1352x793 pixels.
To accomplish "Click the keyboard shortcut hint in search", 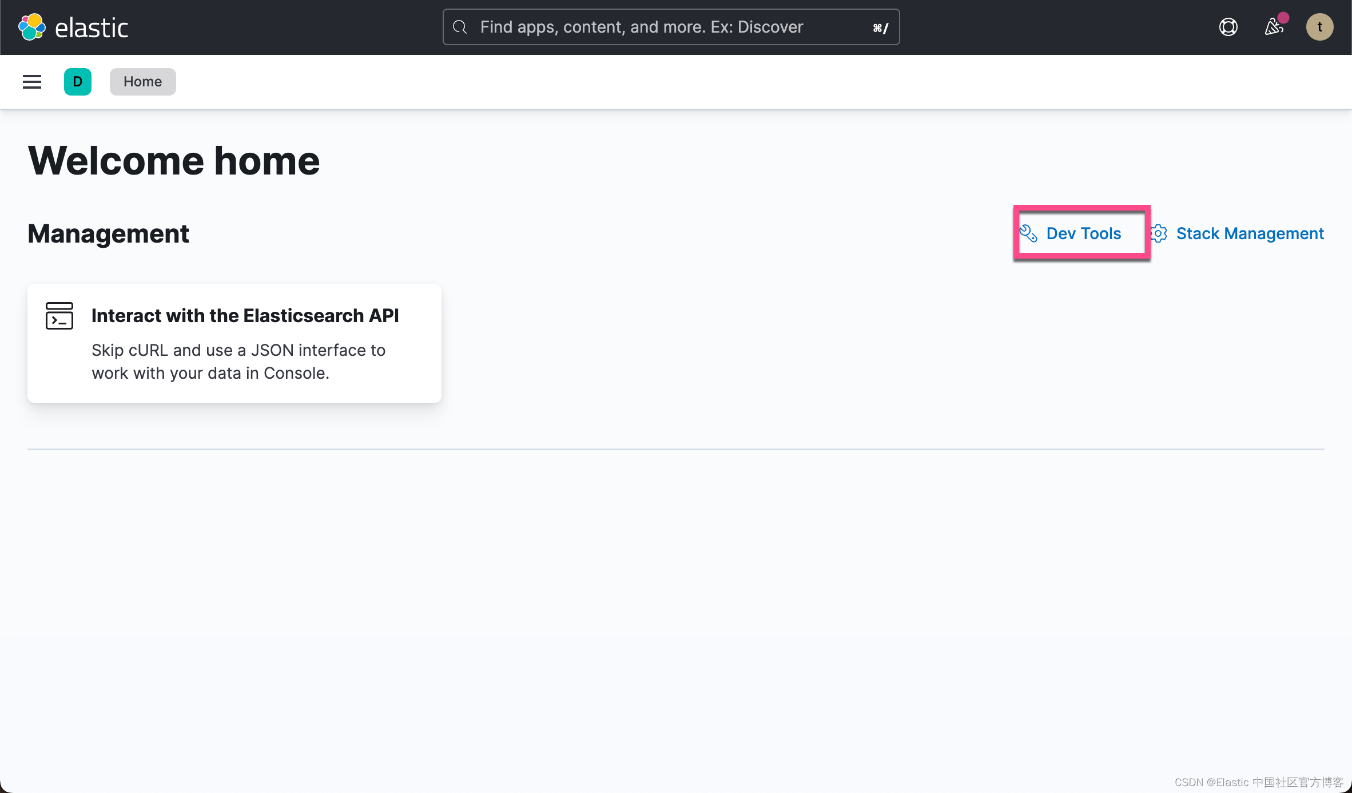I will 881,28.
